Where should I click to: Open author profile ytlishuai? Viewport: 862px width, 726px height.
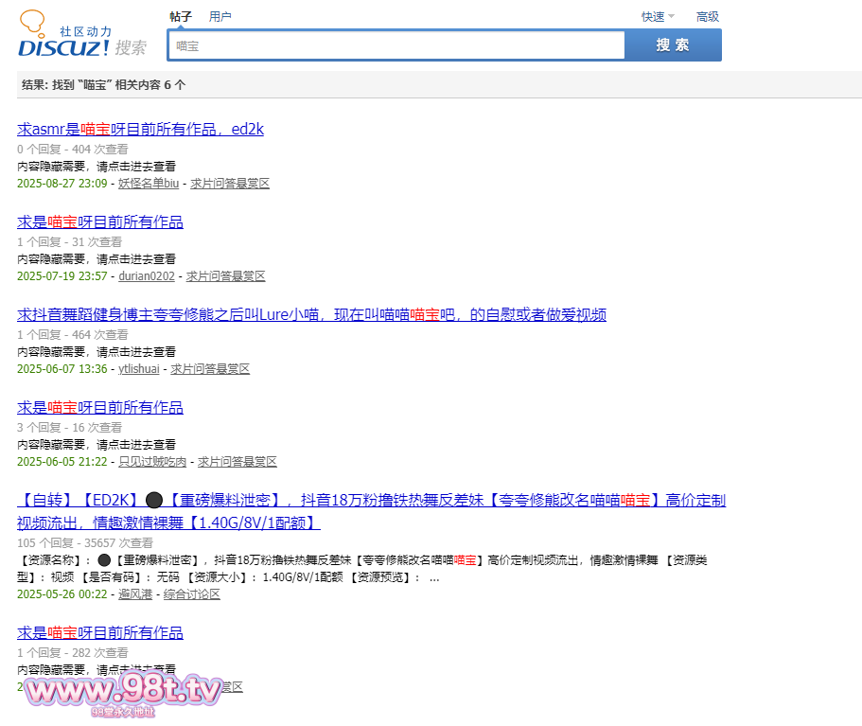(x=139, y=369)
